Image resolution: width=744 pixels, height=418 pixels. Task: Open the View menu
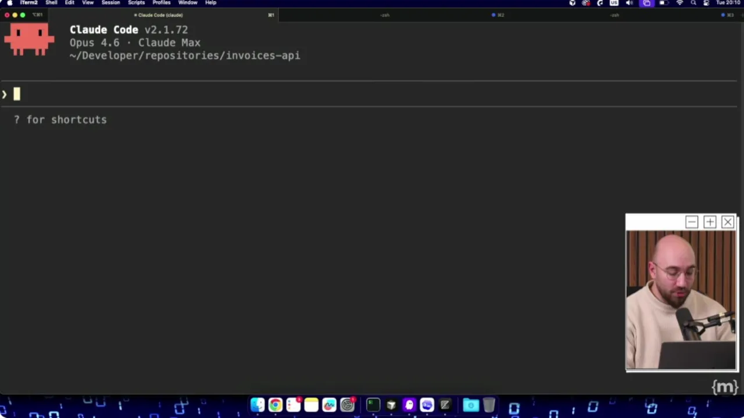coord(88,3)
